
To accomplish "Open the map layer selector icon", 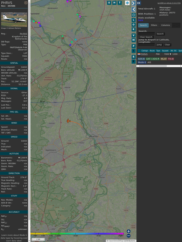I will (x=127, y=3).
